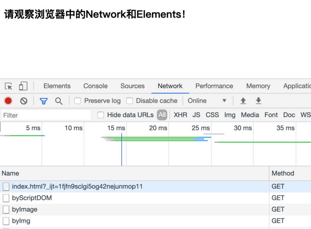Screen dimensions: 311x229
Task: Select the index.html request row
Action: (x=77, y=186)
